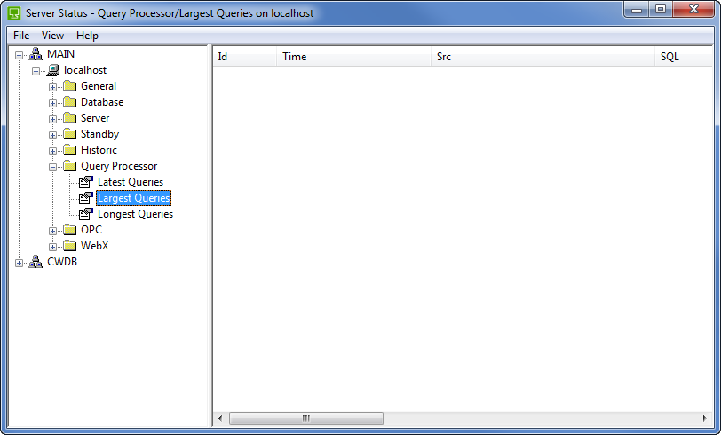
Task: Click the Standby folder icon
Action: [x=69, y=134]
